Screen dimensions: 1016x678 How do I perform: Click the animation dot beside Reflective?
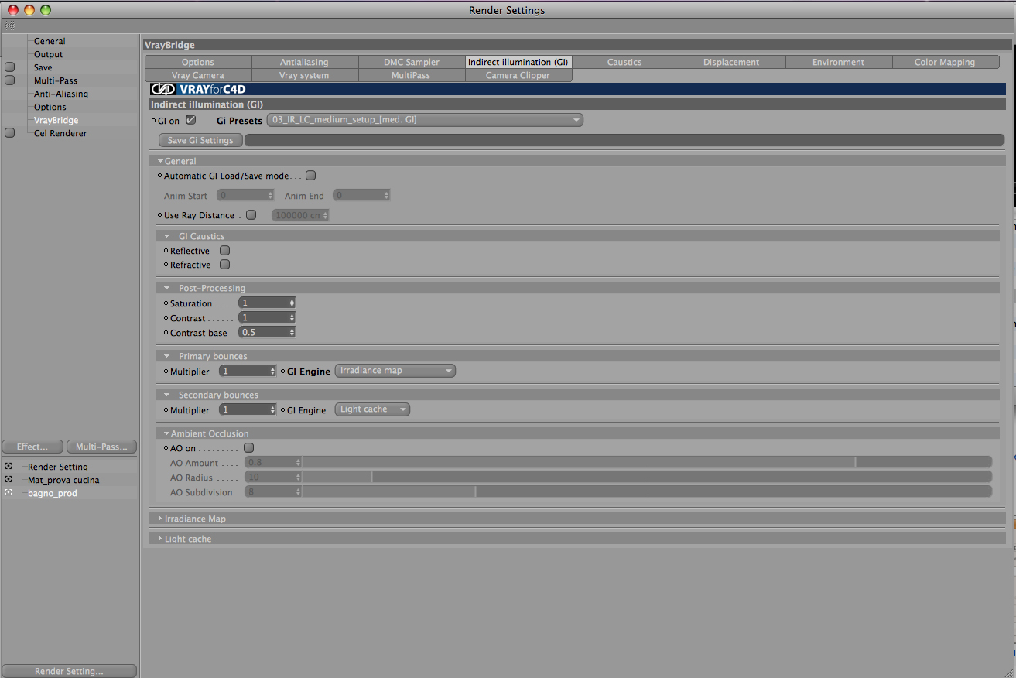pos(166,251)
